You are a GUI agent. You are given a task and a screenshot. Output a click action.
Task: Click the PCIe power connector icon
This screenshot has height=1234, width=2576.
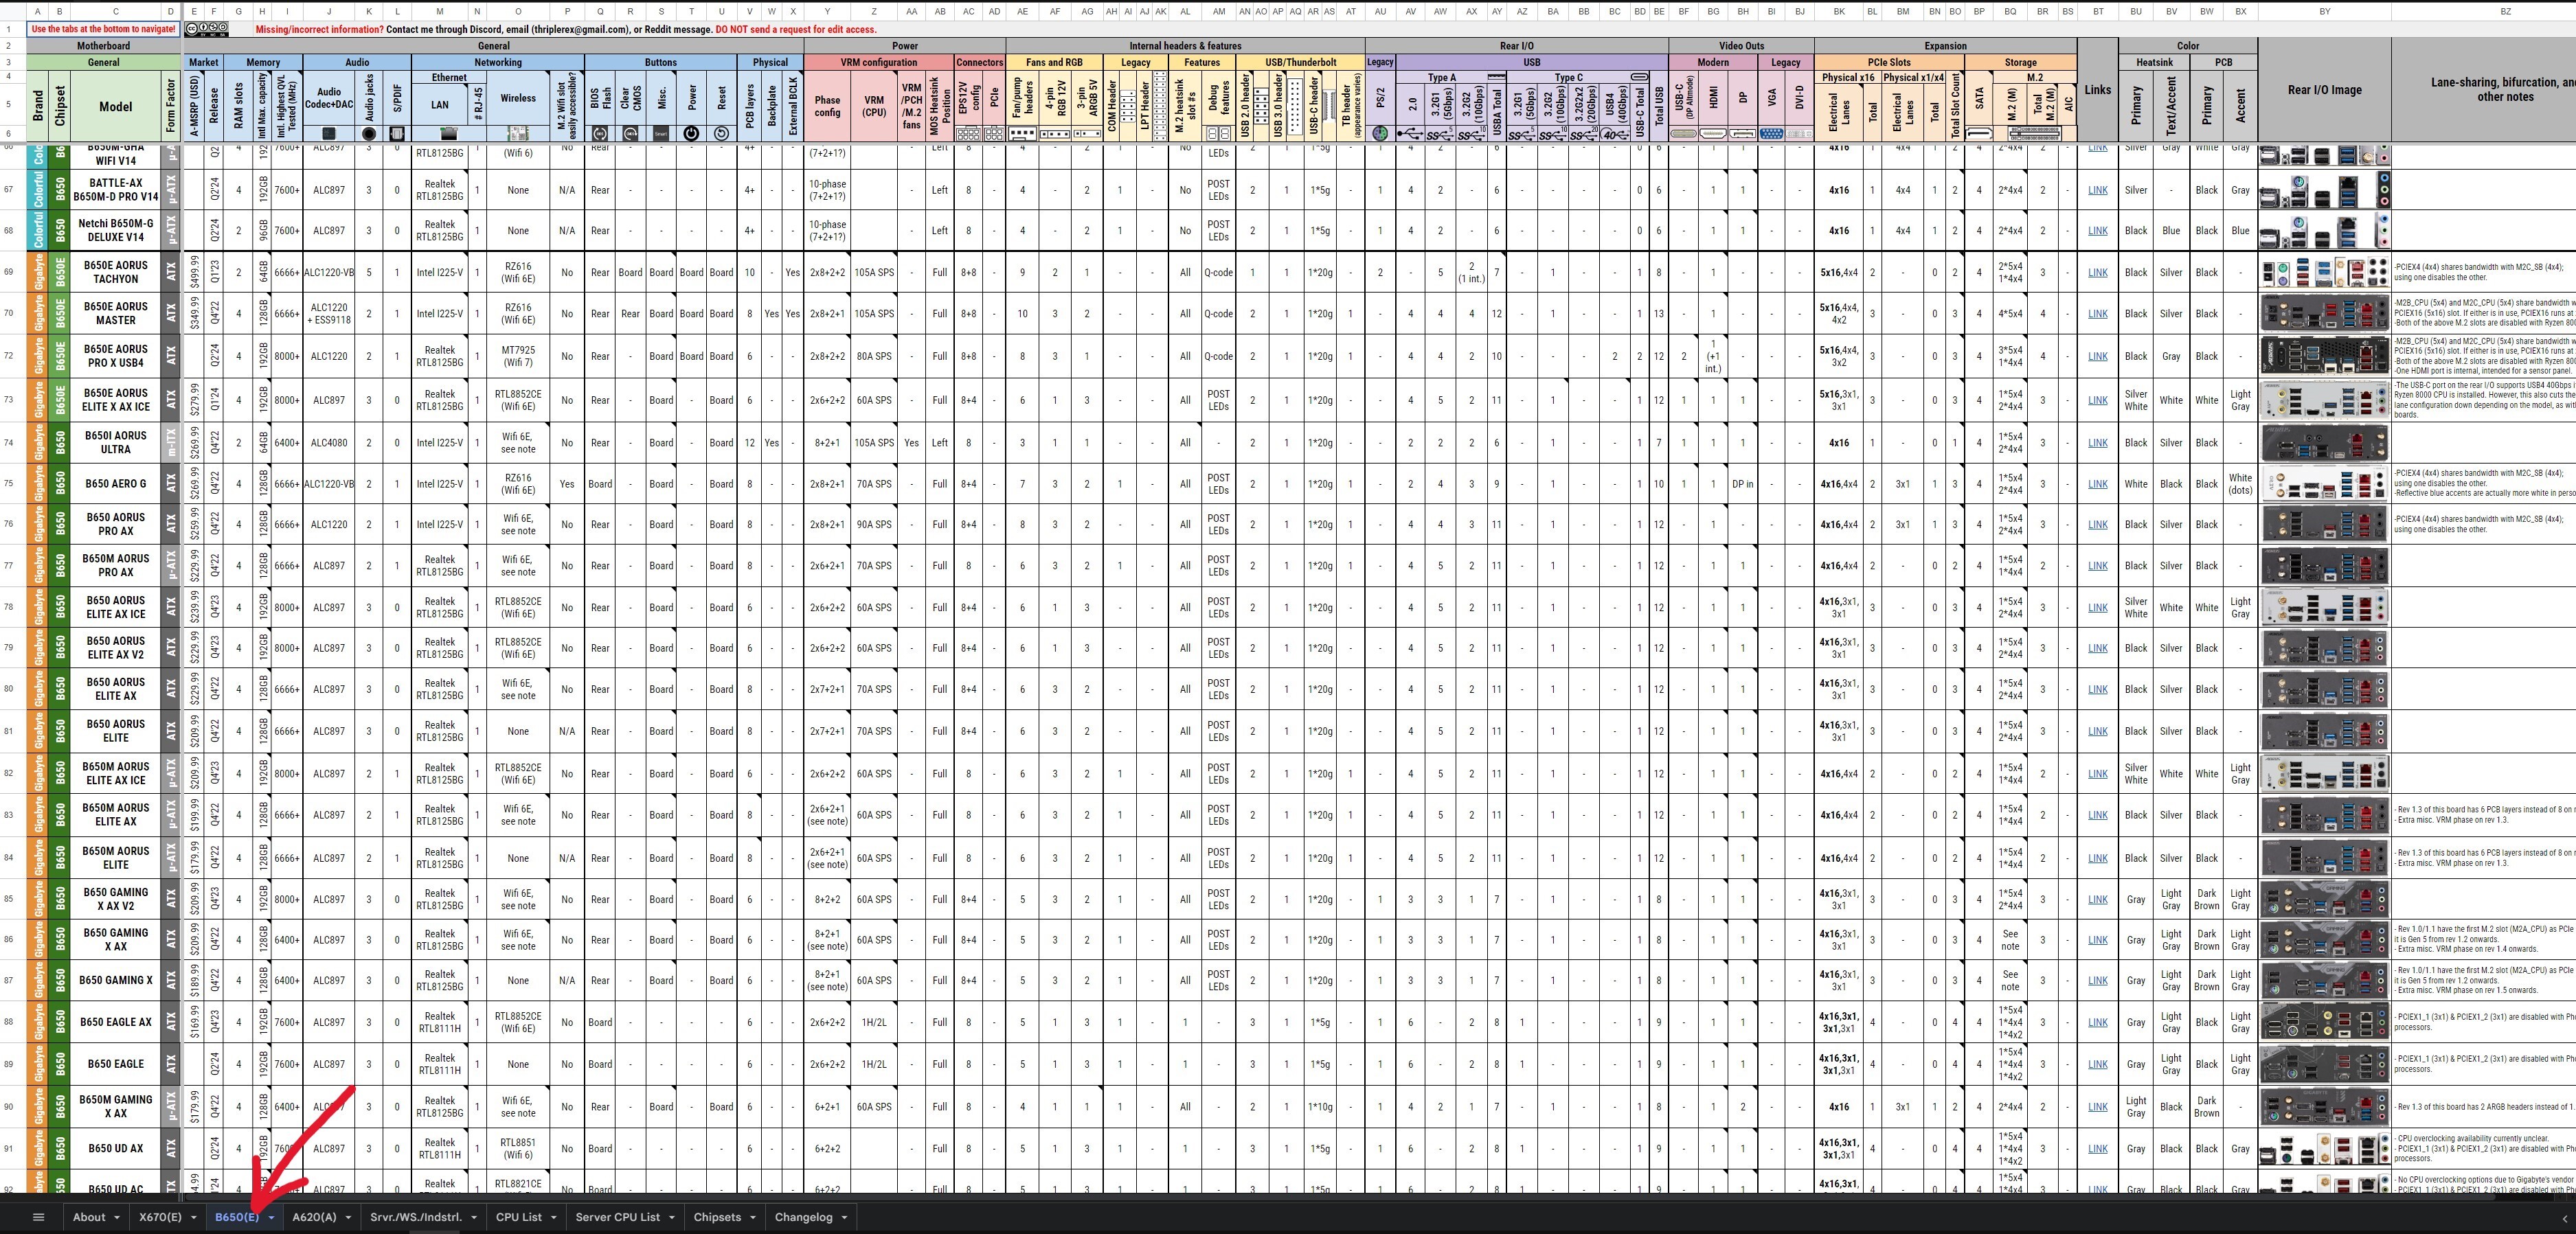click(x=994, y=134)
